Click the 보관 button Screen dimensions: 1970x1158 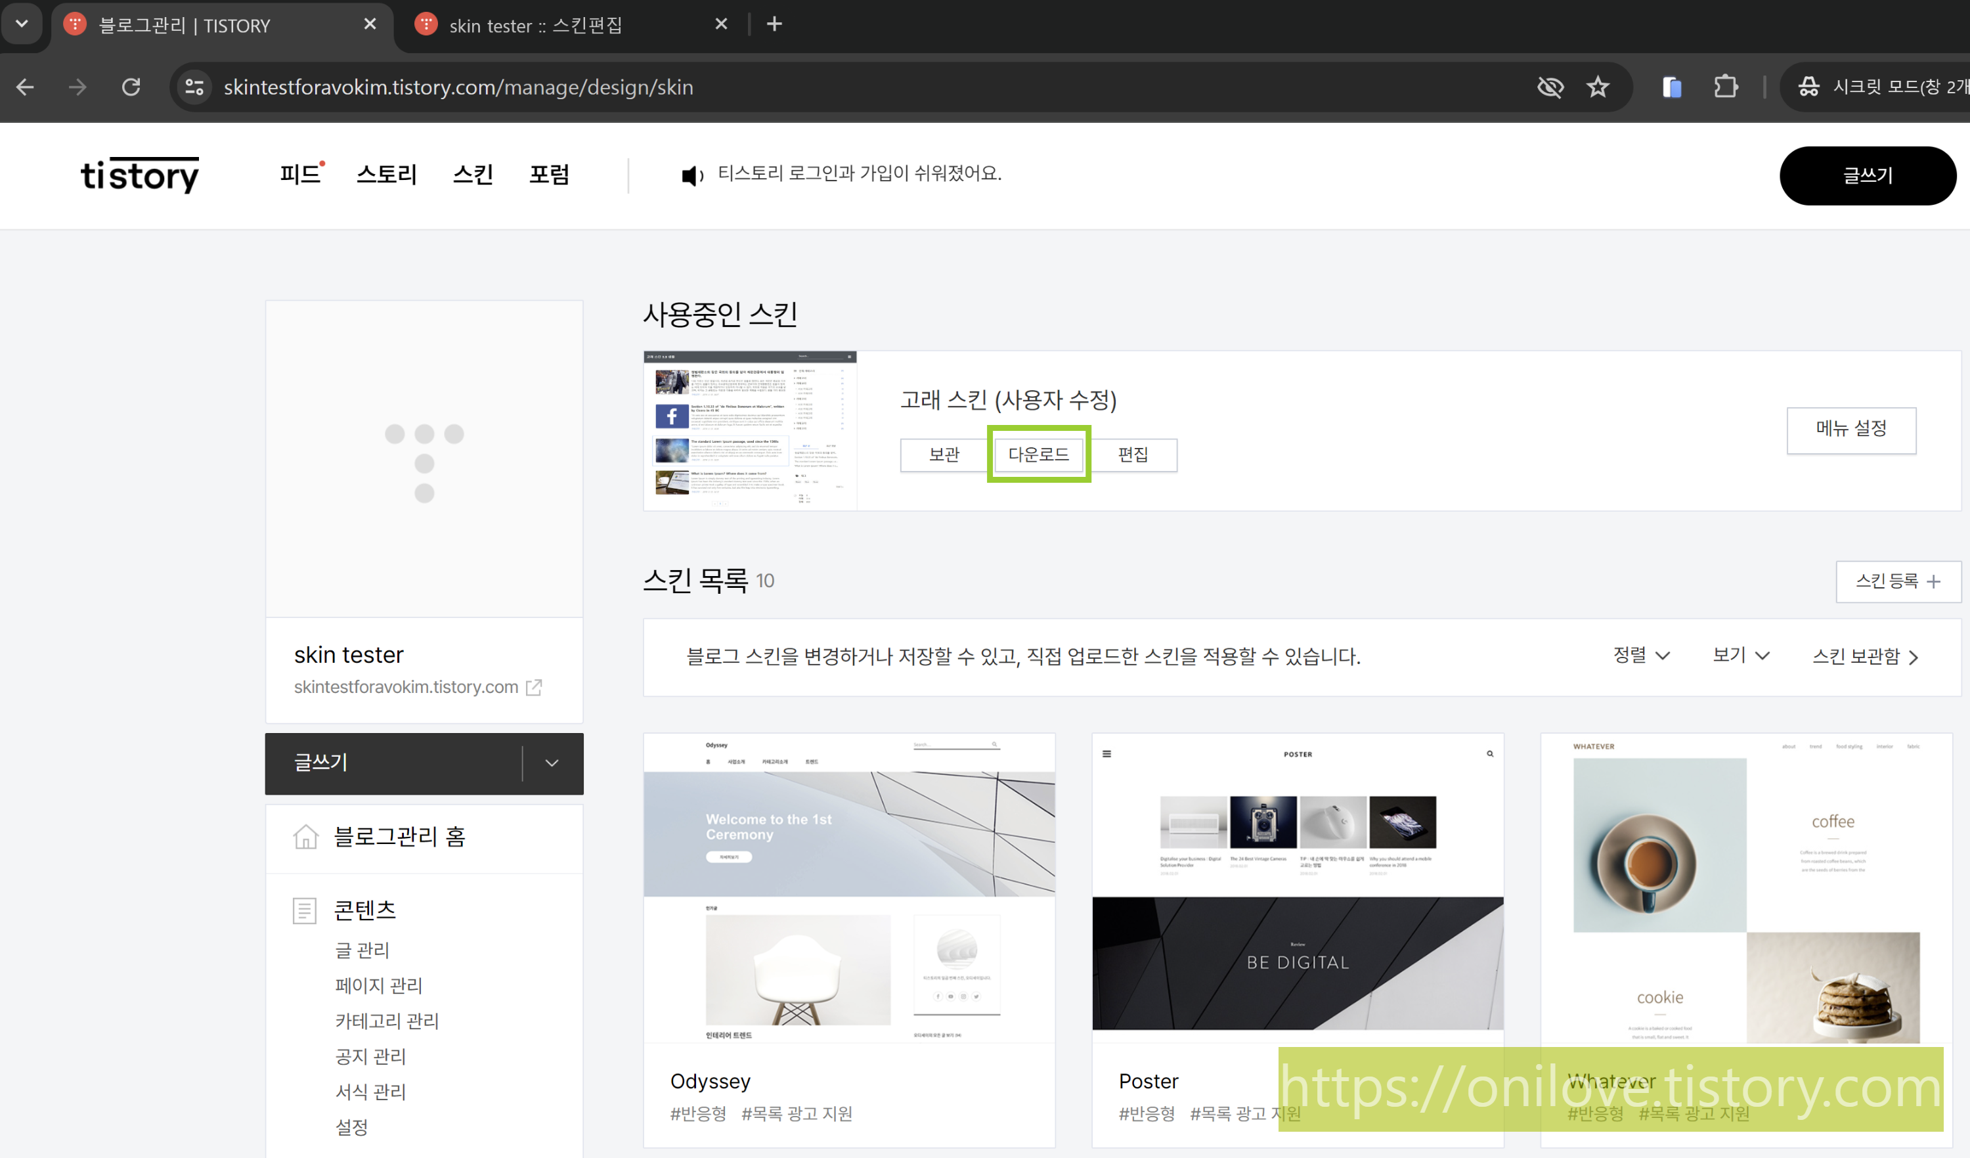pyautogui.click(x=944, y=455)
